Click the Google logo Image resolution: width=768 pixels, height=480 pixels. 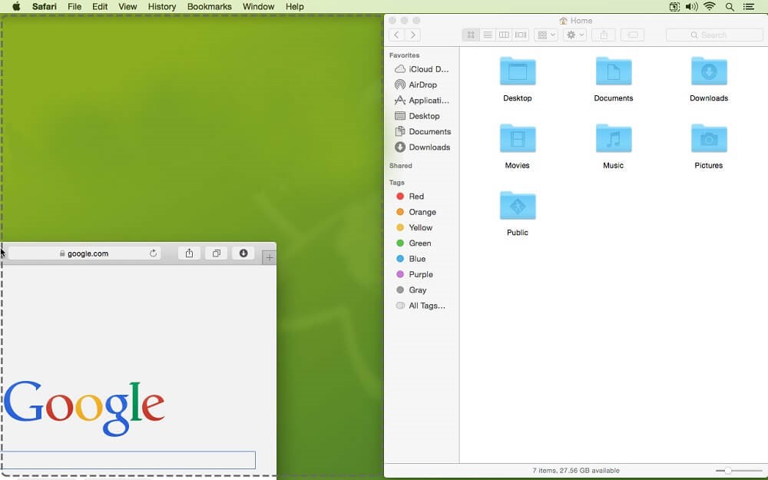[84, 408]
